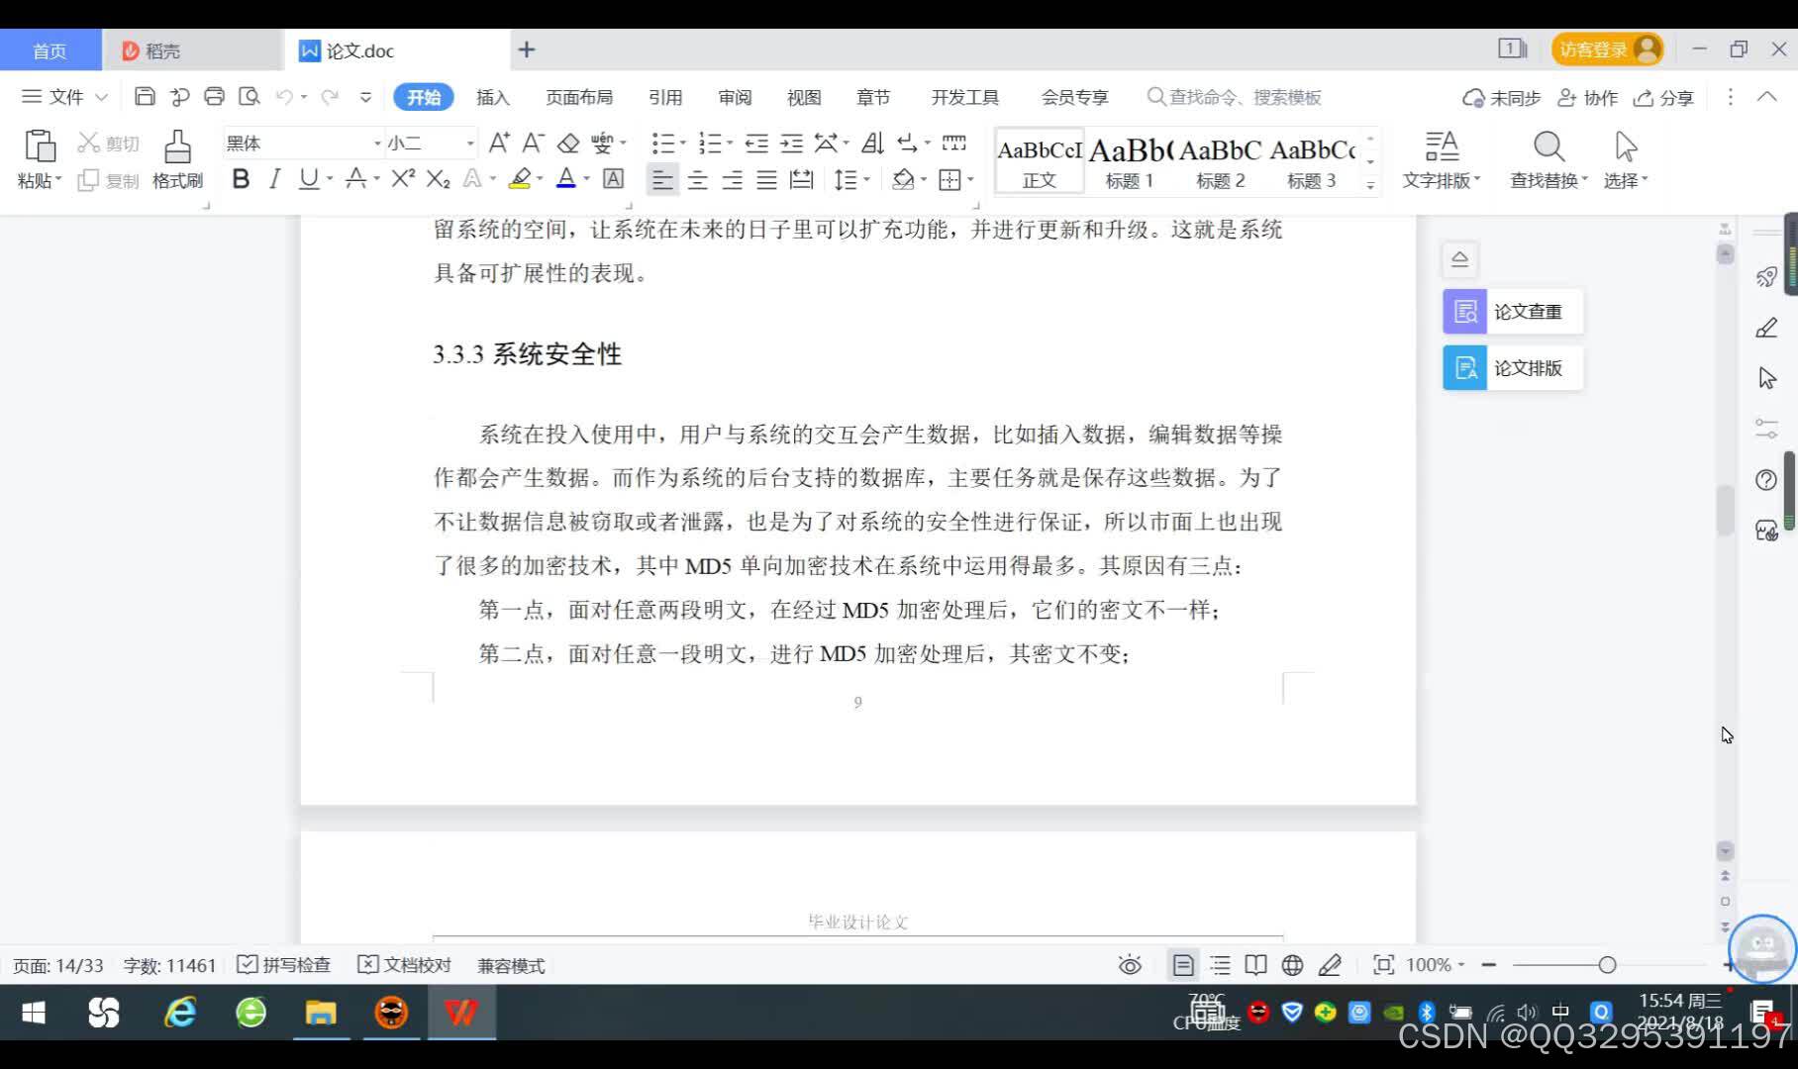Open Windows Start button
1798x1069 pixels.
34,1013
